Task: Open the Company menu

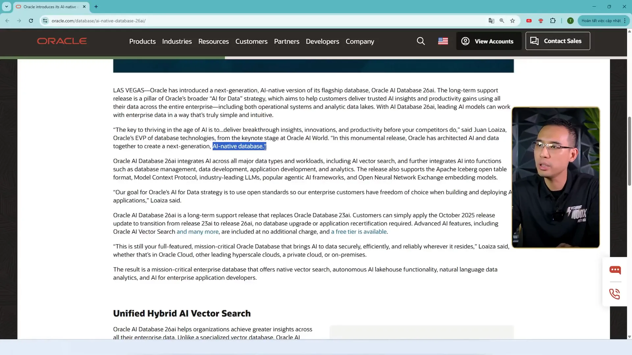Action: tap(360, 41)
